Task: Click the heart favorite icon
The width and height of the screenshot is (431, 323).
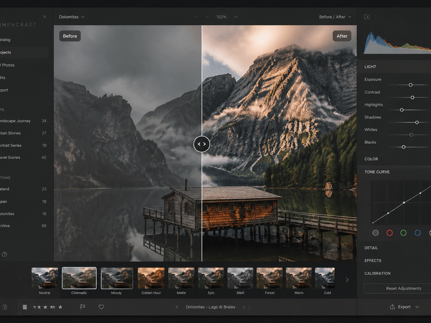Action: pos(101,307)
